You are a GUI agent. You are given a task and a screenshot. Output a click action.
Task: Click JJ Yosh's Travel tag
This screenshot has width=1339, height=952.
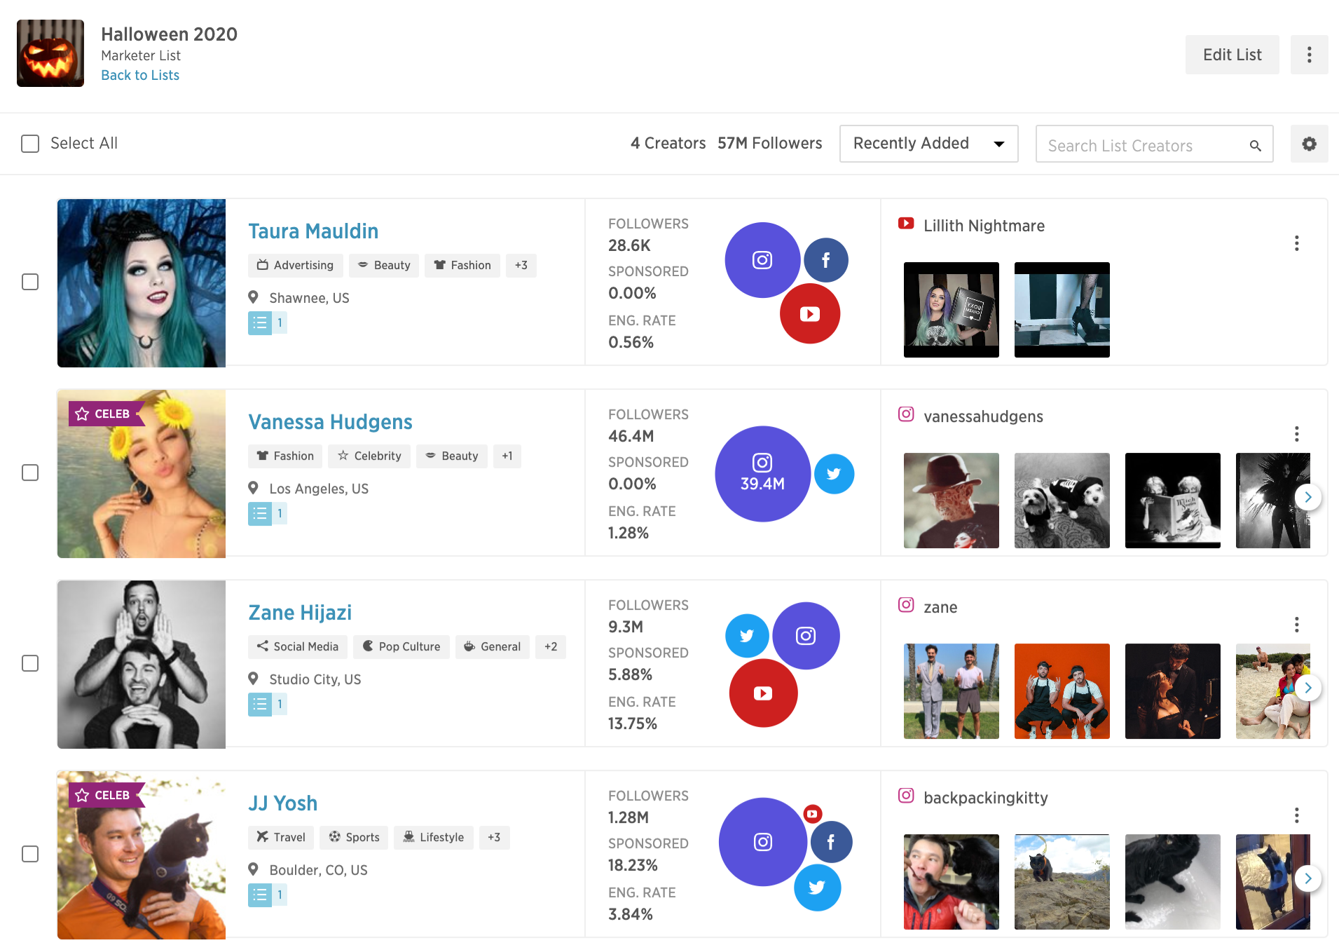pyautogui.click(x=281, y=837)
